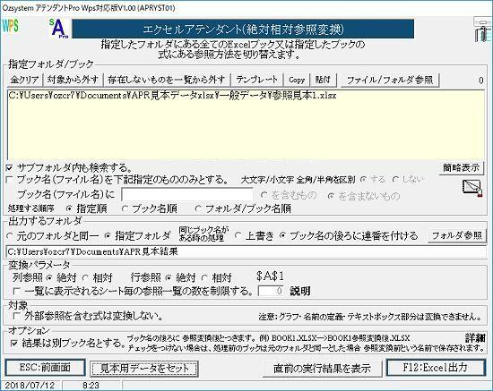The height and width of the screenshot is (391, 493).
Task: Click the WPS logo icon
Action: pyautogui.click(x=11, y=26)
